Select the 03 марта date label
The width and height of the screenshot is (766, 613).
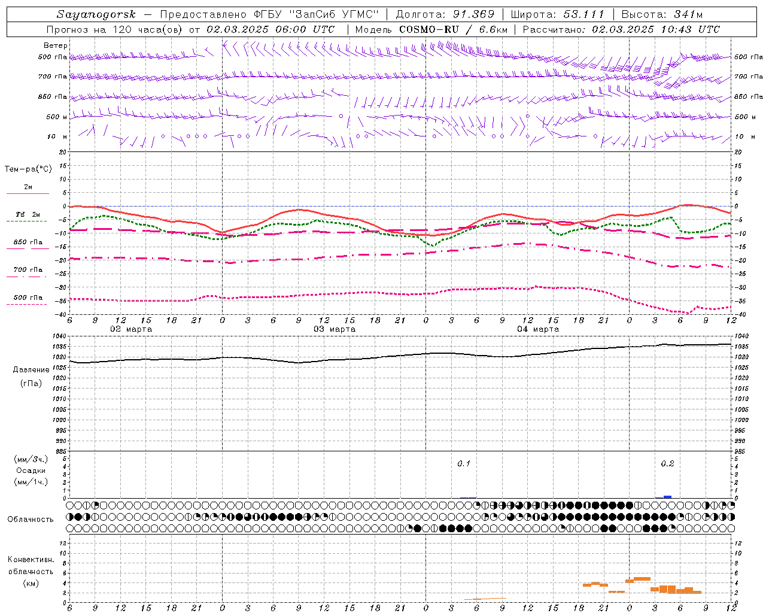[335, 329]
